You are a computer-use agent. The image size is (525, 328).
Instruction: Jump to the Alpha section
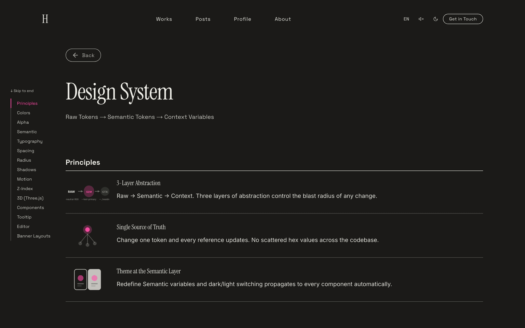coord(23,122)
